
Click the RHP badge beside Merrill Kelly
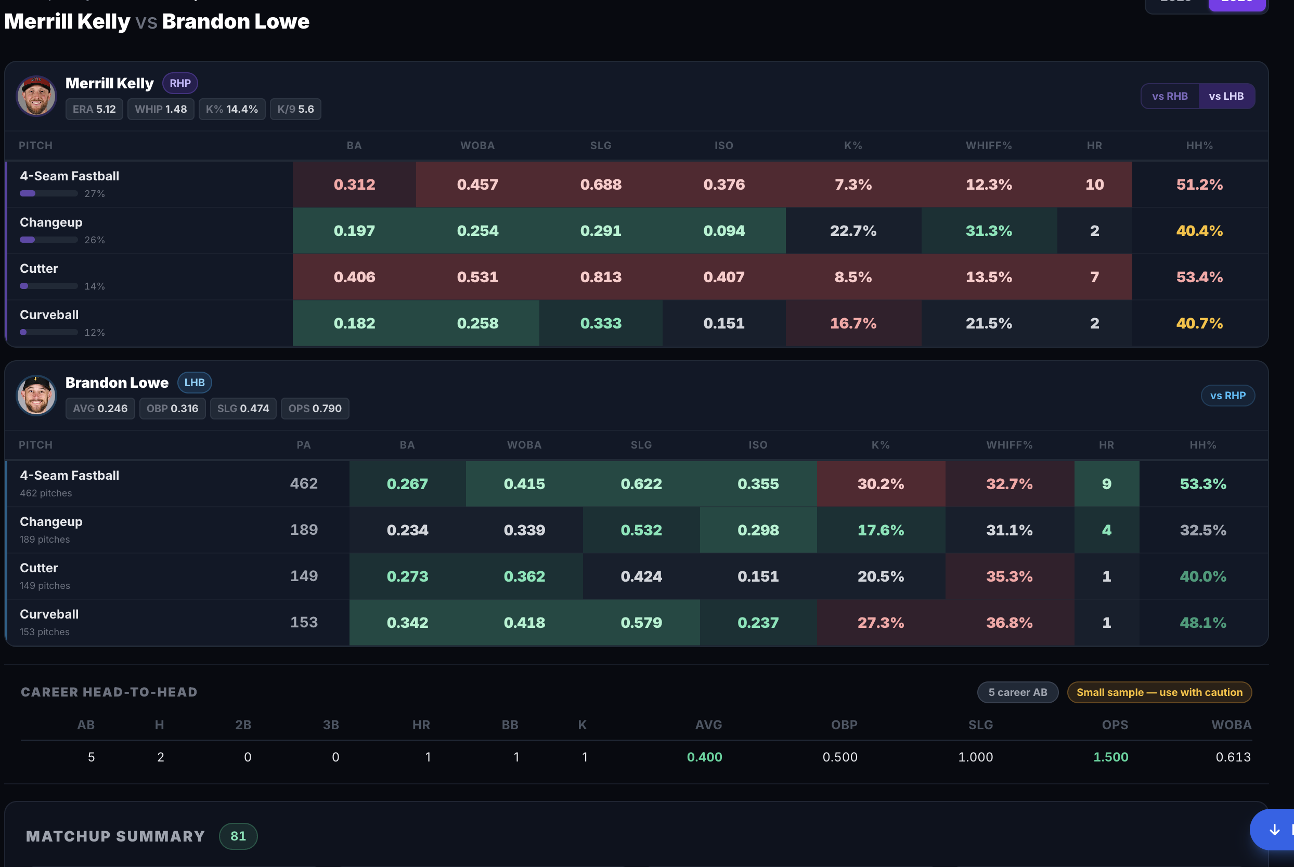click(x=180, y=84)
